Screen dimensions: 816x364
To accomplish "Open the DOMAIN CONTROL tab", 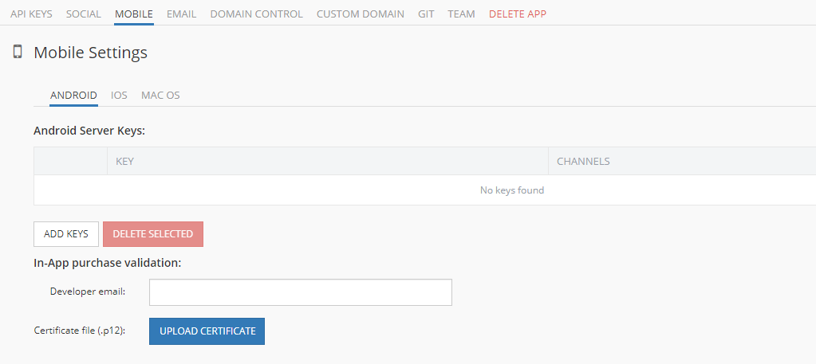I will coord(257,14).
